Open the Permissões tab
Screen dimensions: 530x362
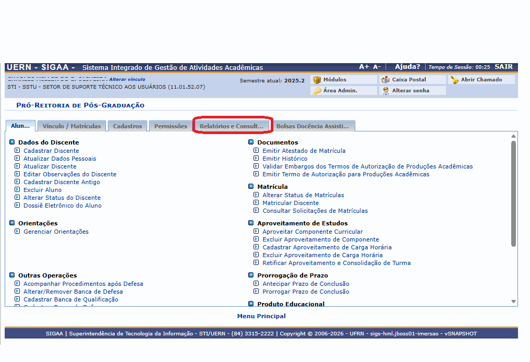tap(171, 126)
